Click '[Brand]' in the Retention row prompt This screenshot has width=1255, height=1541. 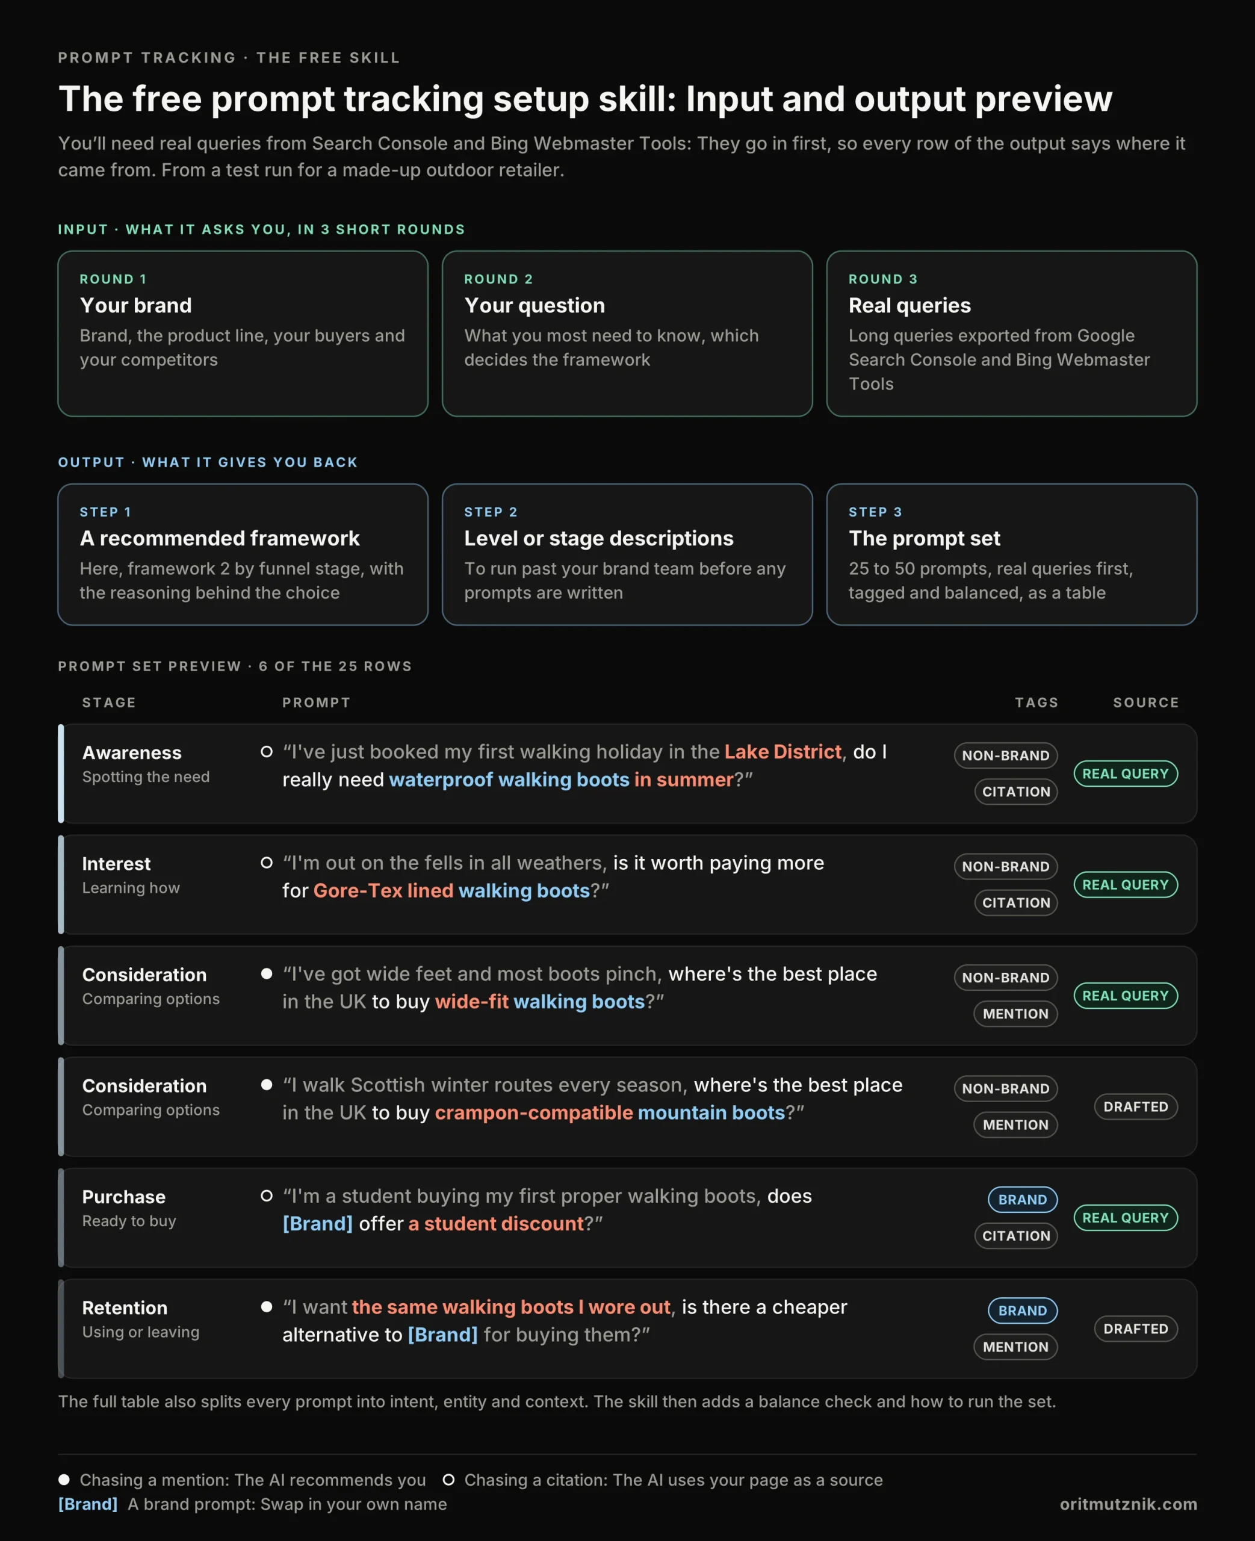[442, 1335]
